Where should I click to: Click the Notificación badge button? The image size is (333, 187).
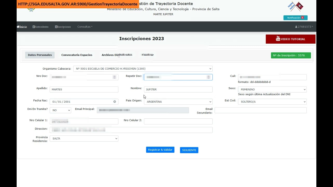(296, 18)
